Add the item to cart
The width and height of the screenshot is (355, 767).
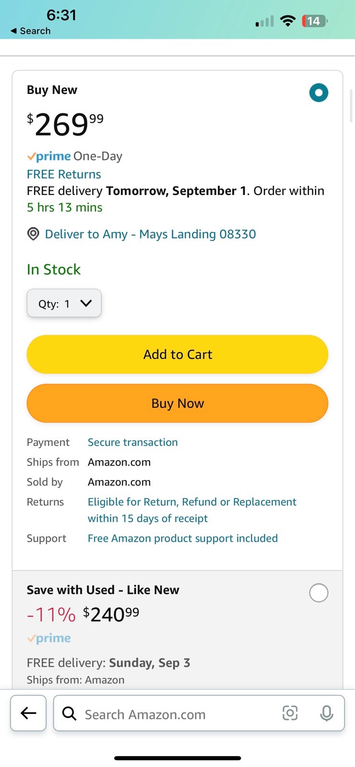click(x=177, y=354)
